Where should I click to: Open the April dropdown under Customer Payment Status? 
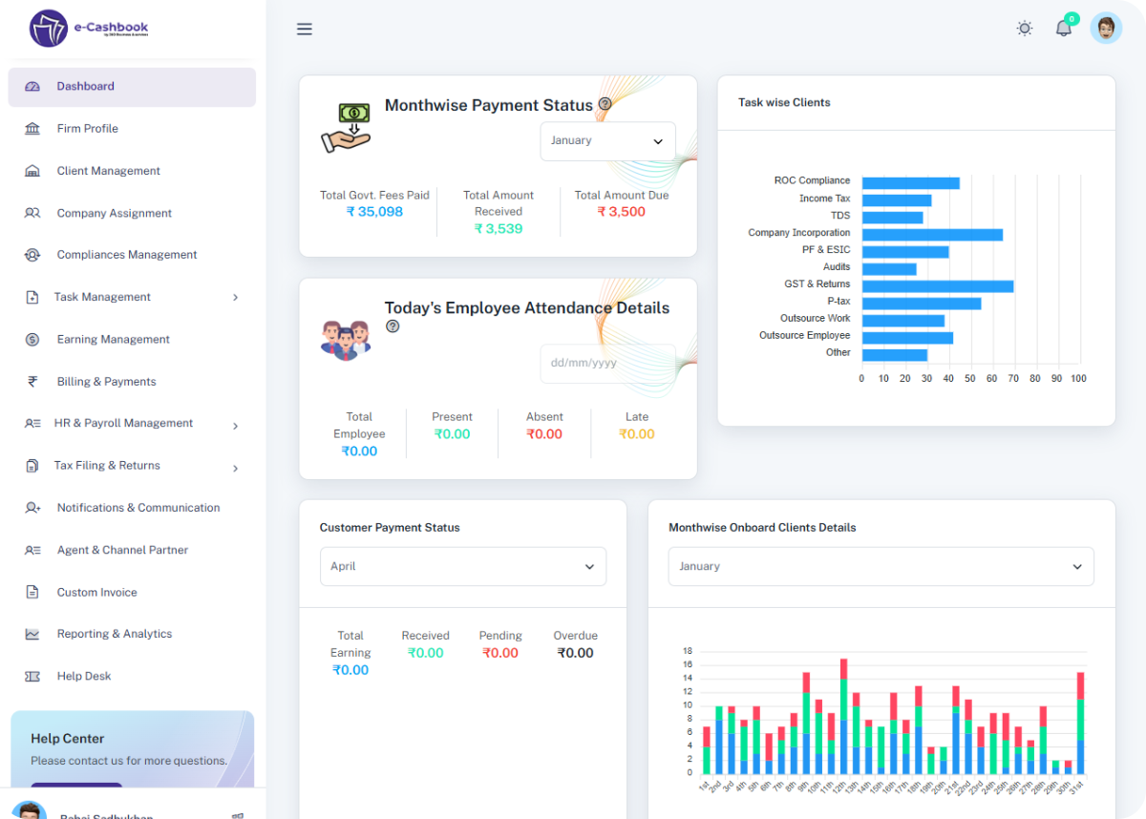[463, 566]
